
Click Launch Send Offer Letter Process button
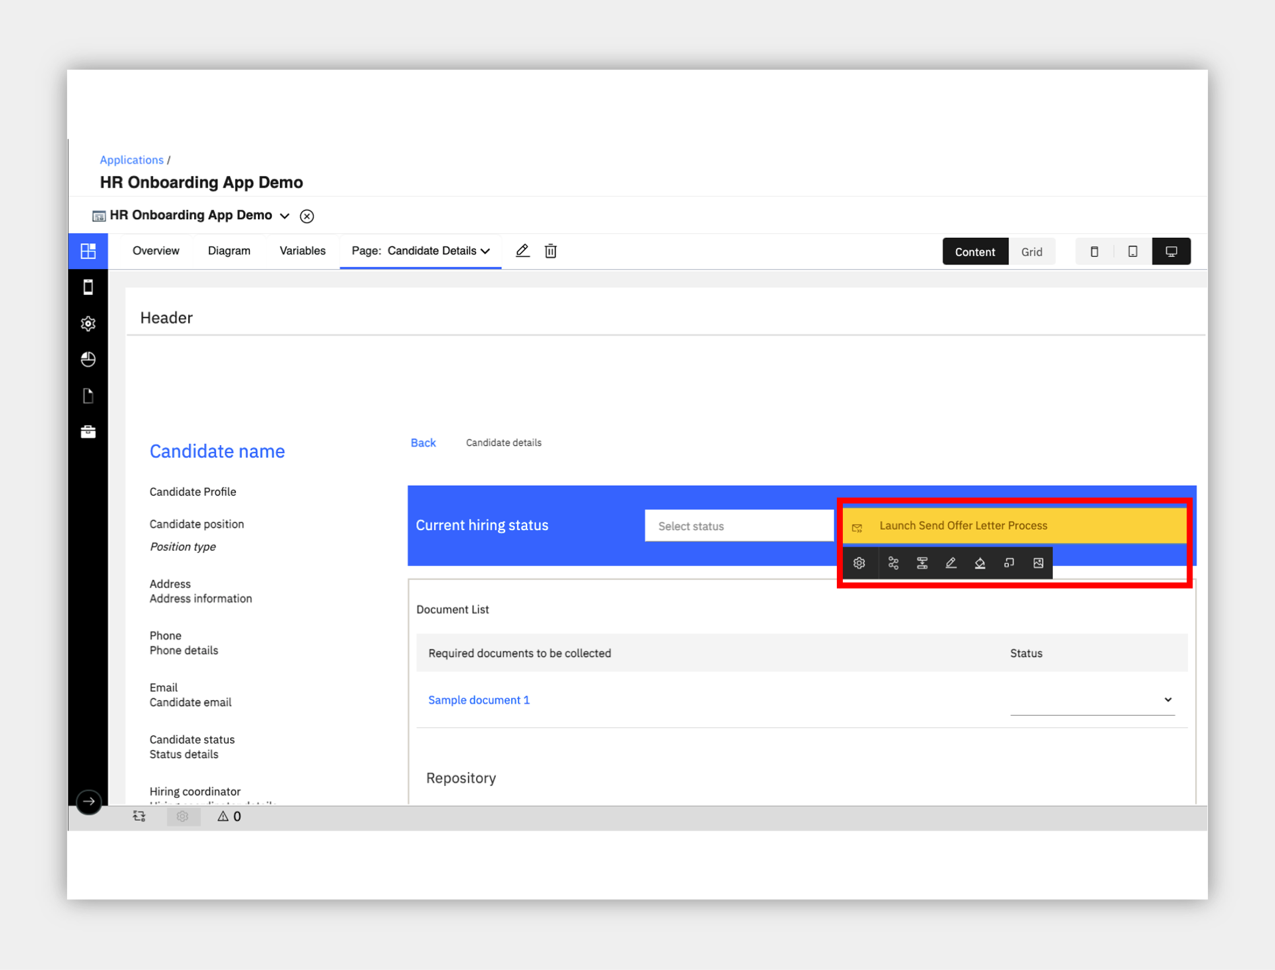1015,526
